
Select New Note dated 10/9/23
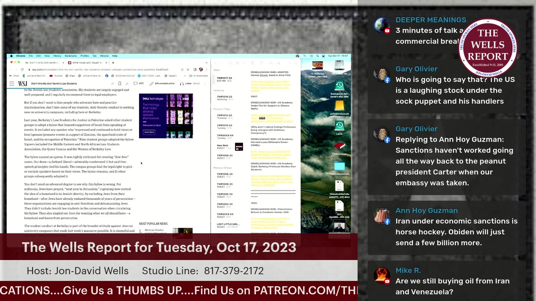pos(231,146)
